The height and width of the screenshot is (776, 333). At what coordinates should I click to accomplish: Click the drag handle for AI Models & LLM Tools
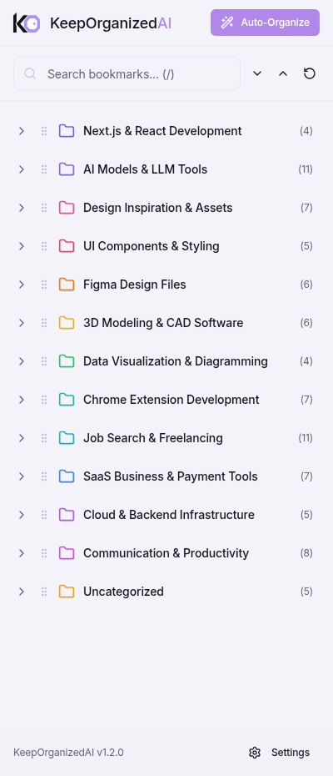[x=44, y=169]
